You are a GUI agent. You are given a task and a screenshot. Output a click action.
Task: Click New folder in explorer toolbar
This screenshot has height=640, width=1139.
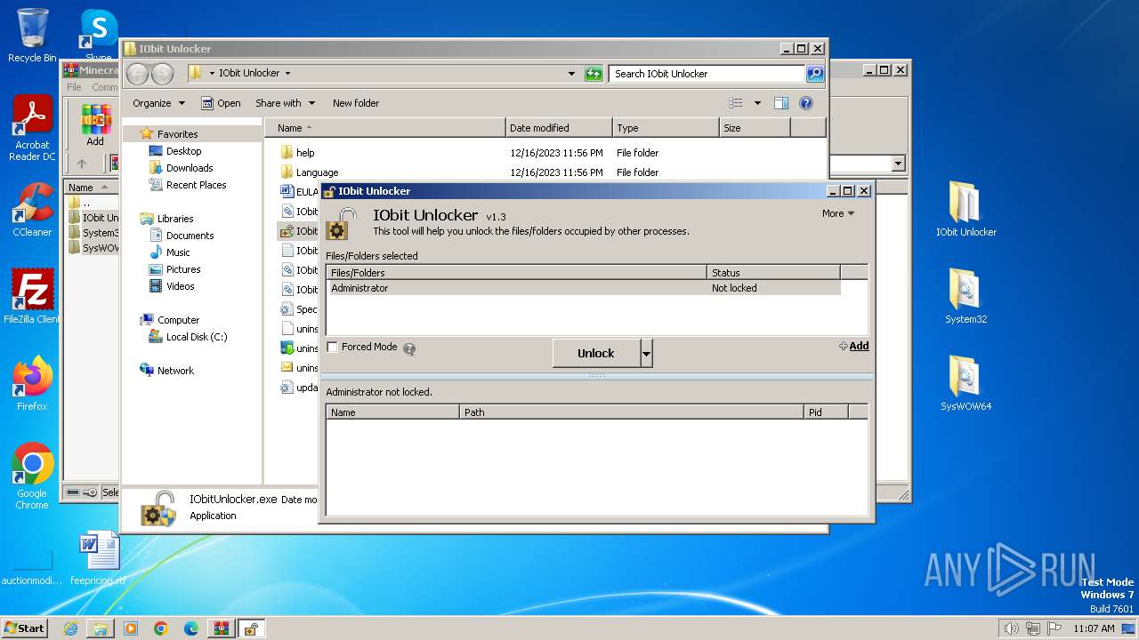tap(356, 103)
